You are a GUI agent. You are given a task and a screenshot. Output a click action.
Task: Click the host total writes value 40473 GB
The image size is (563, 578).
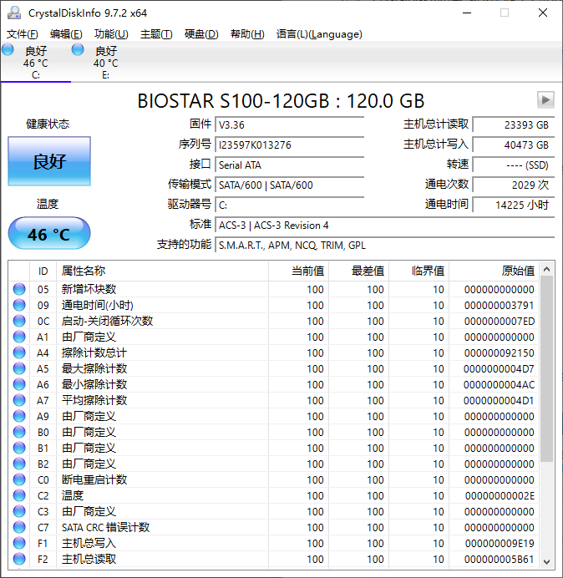tap(514, 144)
